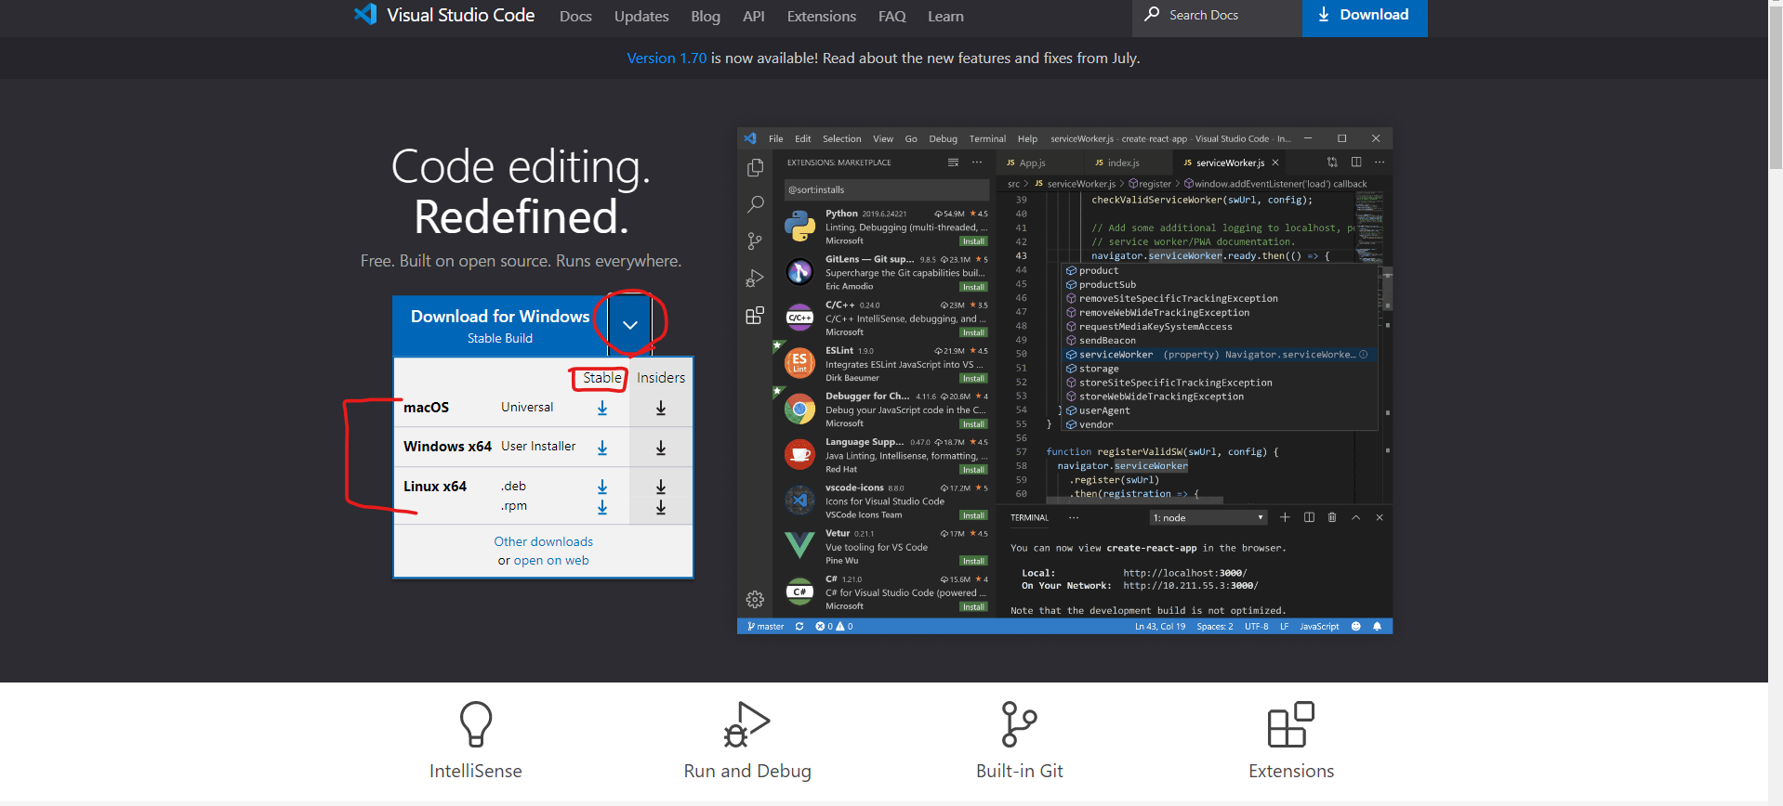Open the API navigation link
This screenshot has width=1783, height=806.
pyautogui.click(x=754, y=17)
